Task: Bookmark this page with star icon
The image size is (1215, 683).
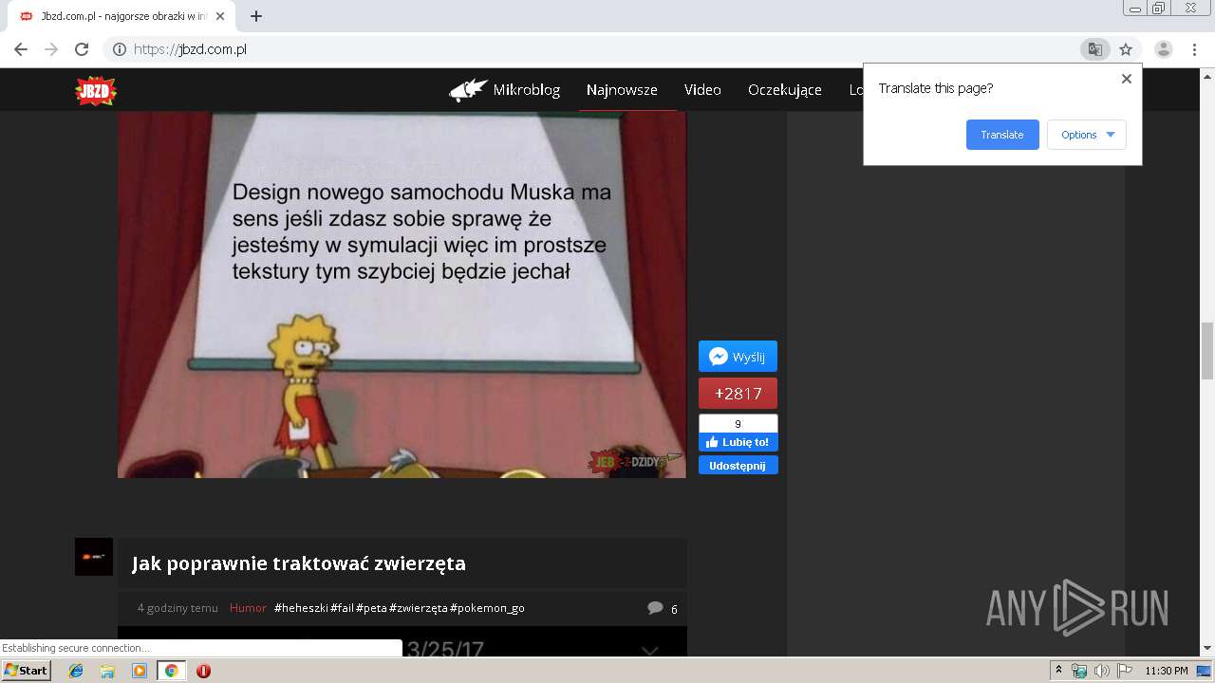Action: click(x=1126, y=49)
